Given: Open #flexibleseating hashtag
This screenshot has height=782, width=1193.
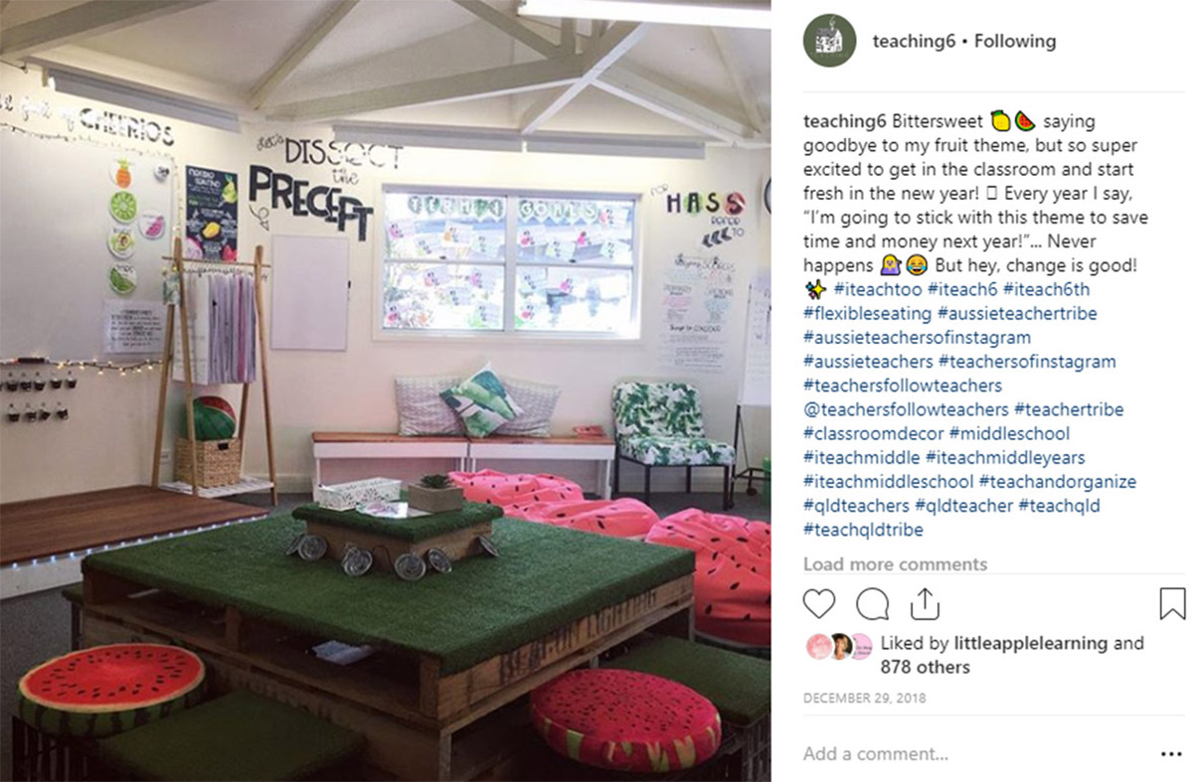Looking at the screenshot, I should pos(868,313).
